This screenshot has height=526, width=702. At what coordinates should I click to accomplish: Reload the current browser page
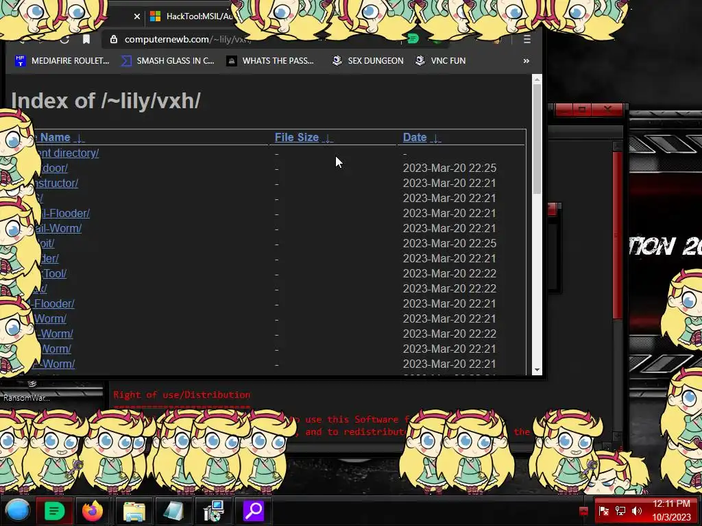(64, 40)
